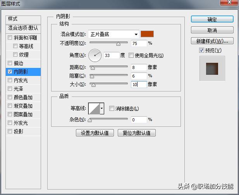Enable the 投影 checkbox

(x=10, y=131)
